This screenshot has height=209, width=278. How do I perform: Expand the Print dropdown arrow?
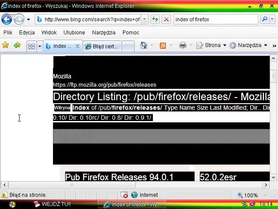pyautogui.click(x=191, y=45)
